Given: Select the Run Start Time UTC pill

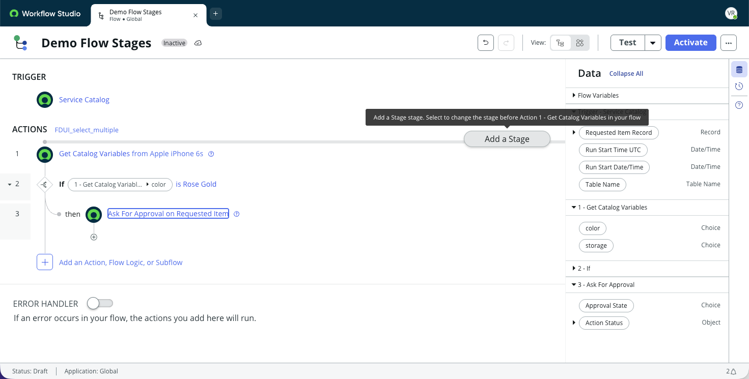Looking at the screenshot, I should click(x=613, y=150).
